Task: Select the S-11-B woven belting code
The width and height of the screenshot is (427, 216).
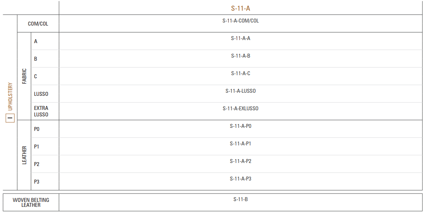Action: tap(240, 199)
